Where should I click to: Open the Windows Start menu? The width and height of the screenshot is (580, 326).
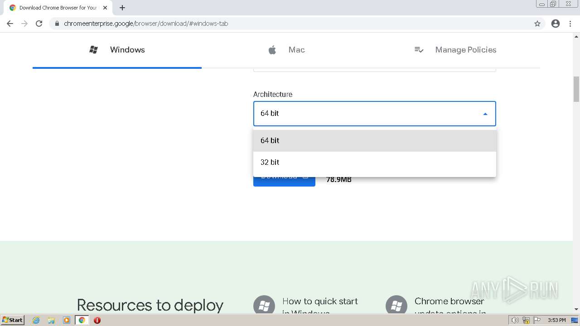tap(13, 320)
